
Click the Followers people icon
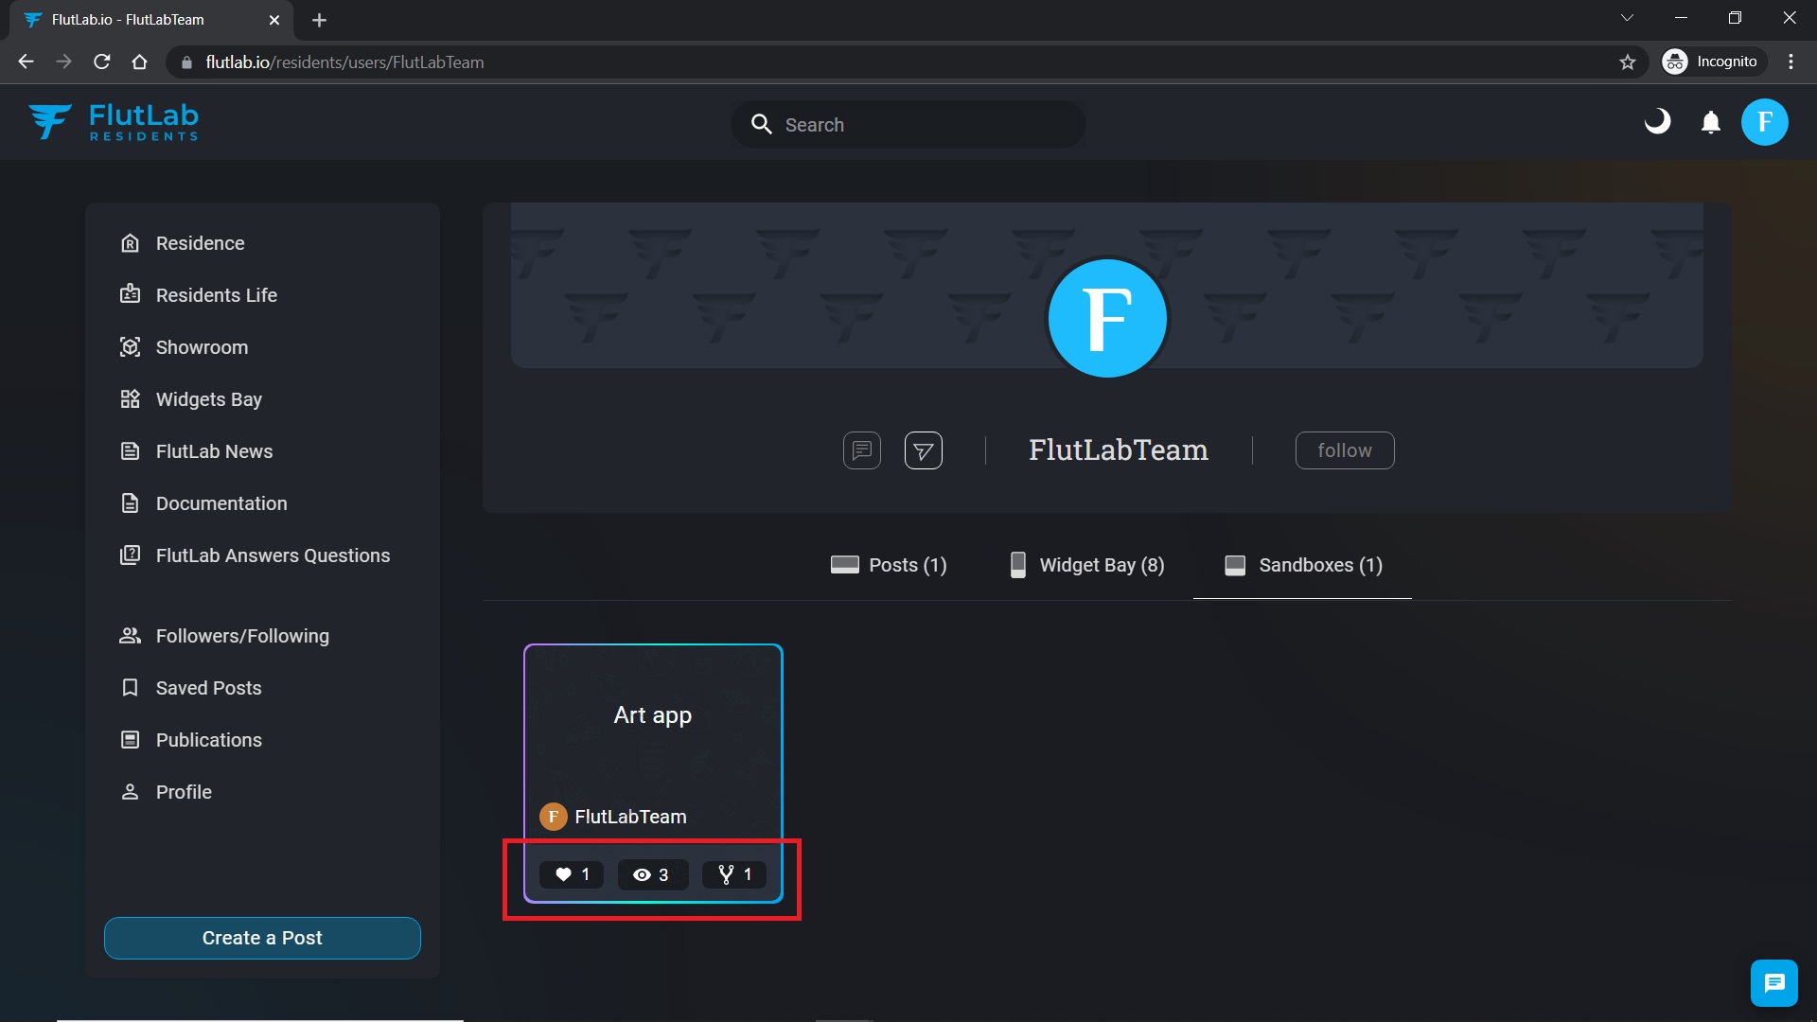click(131, 636)
